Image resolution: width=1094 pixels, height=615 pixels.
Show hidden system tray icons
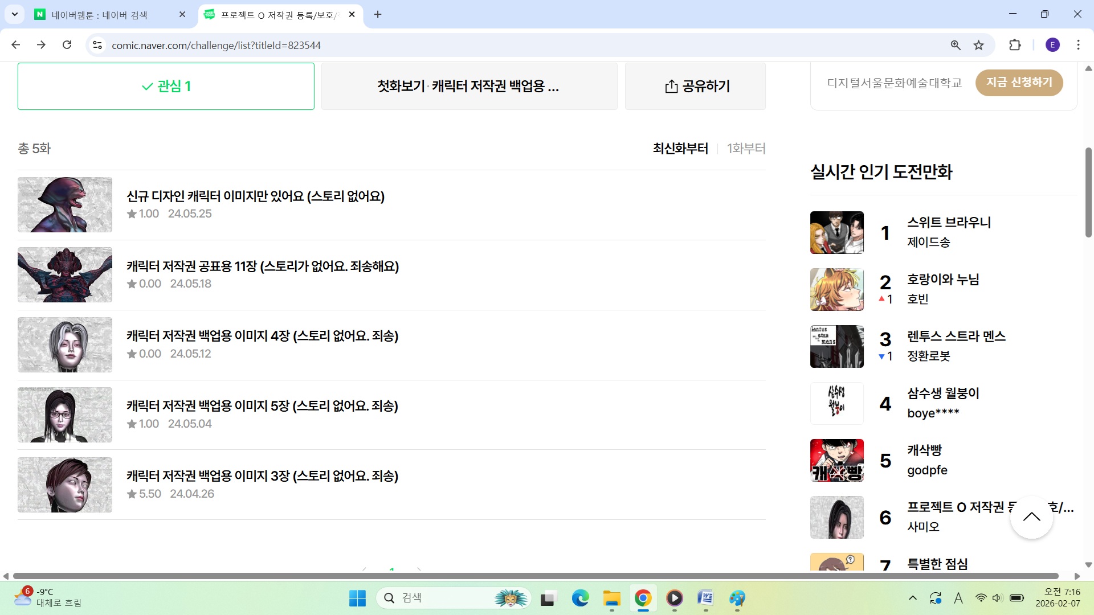point(913,598)
